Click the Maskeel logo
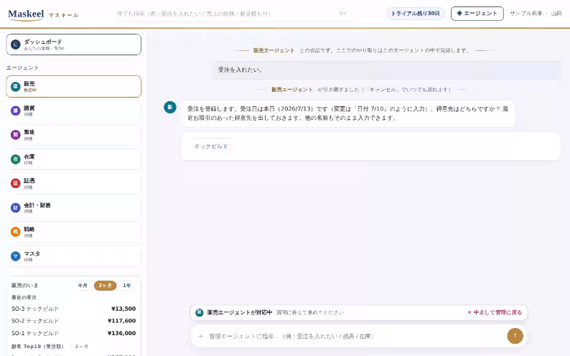 [26, 14]
